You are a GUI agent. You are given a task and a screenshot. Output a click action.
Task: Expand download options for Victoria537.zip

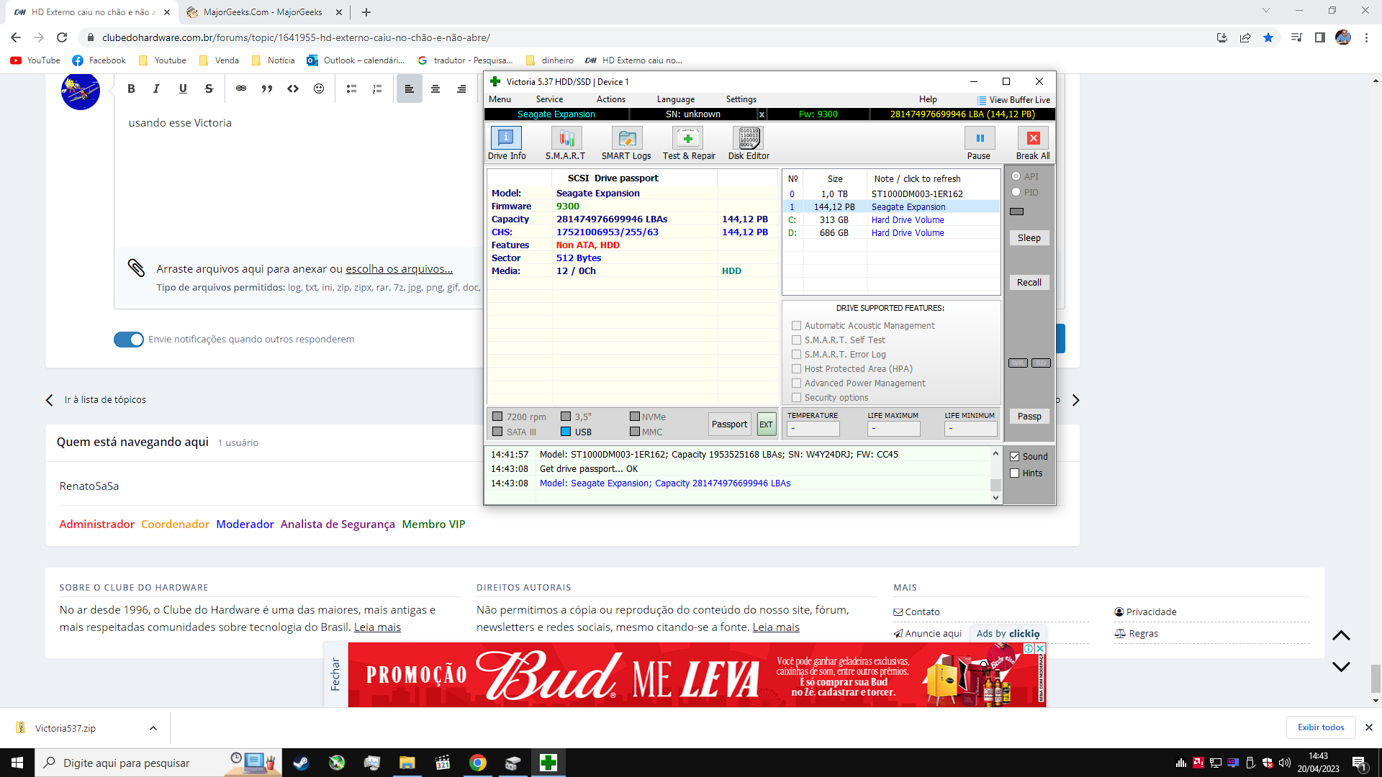(x=153, y=728)
